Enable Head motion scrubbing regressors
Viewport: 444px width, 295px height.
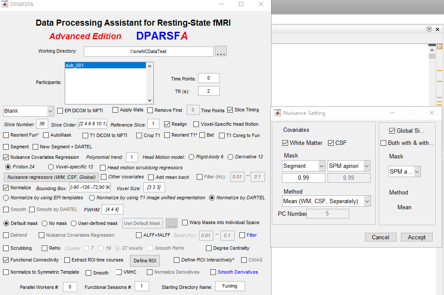[x=103, y=168]
